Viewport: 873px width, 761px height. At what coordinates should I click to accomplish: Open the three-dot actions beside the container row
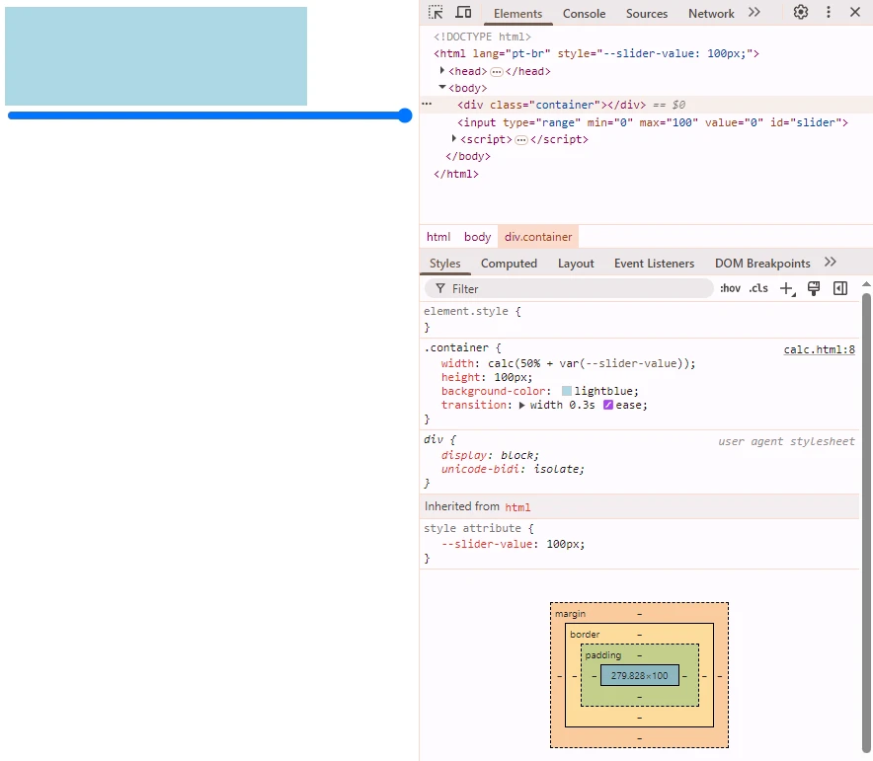pos(427,104)
